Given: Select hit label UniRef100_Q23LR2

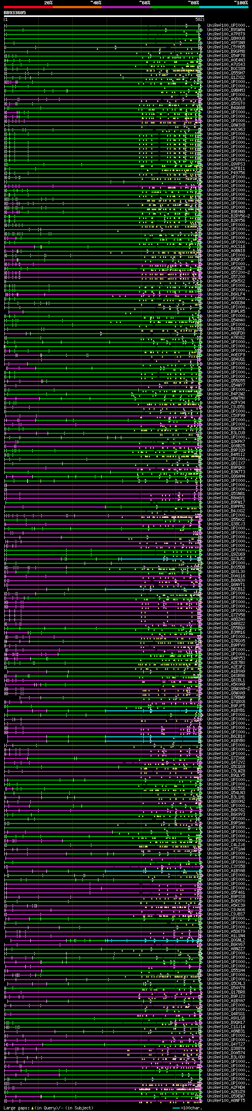Looking at the screenshot, I should tap(226, 558).
